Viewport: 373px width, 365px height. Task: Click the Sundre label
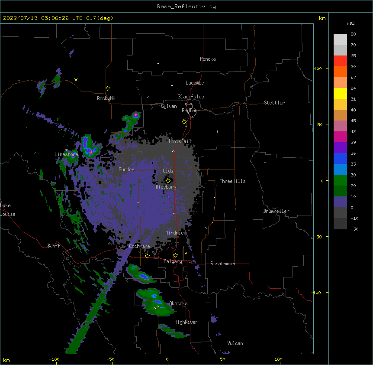coord(126,169)
